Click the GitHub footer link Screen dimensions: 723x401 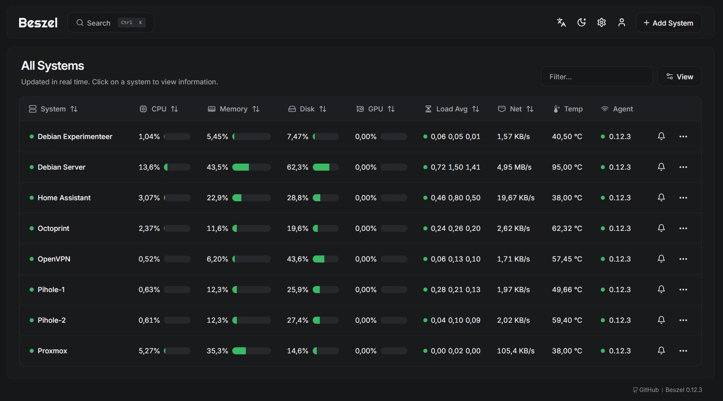646,390
